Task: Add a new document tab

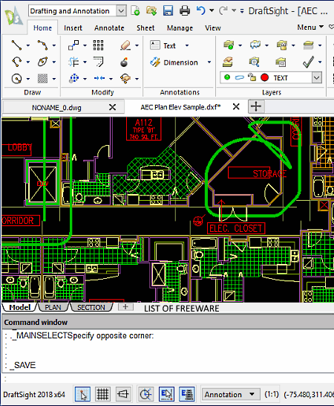Action: pos(256,106)
